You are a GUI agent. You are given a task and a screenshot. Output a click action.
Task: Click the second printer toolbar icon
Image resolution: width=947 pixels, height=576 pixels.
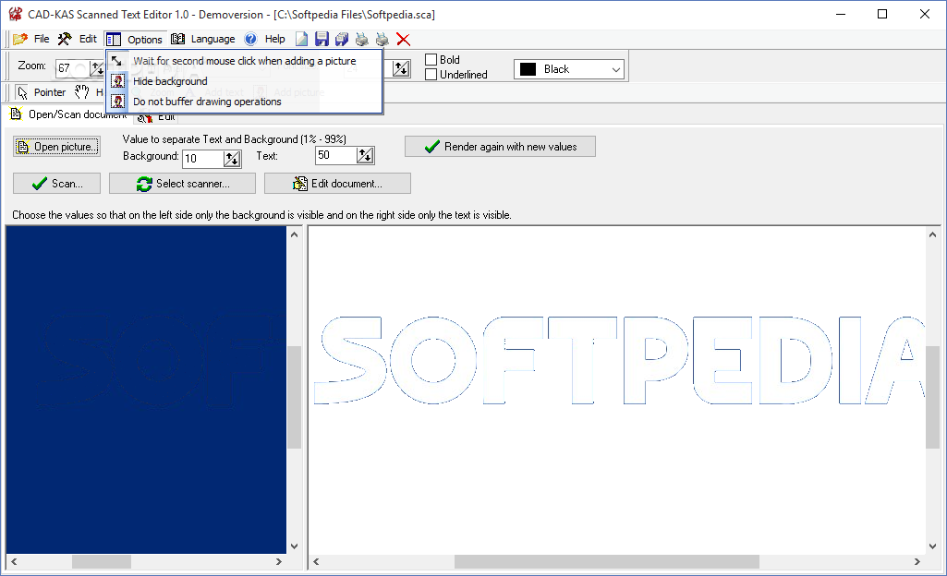[382, 39]
